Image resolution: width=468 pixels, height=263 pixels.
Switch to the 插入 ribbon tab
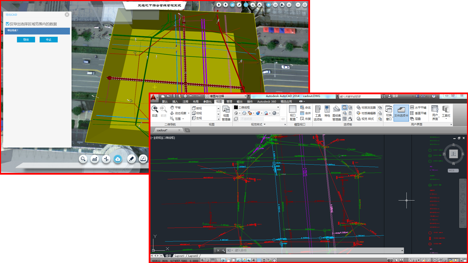[x=175, y=102]
